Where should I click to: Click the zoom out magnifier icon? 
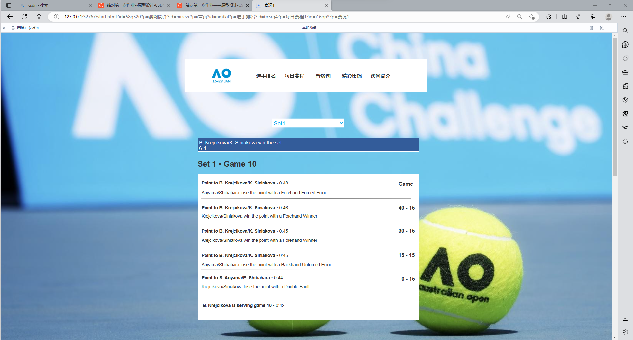[520, 17]
